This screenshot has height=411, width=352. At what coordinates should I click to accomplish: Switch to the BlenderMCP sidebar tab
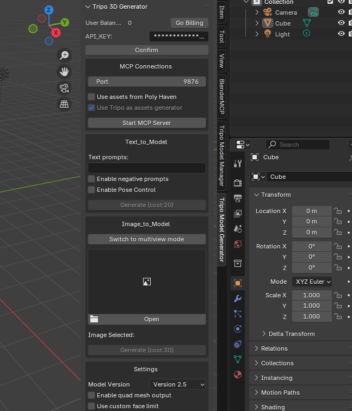pos(222,96)
